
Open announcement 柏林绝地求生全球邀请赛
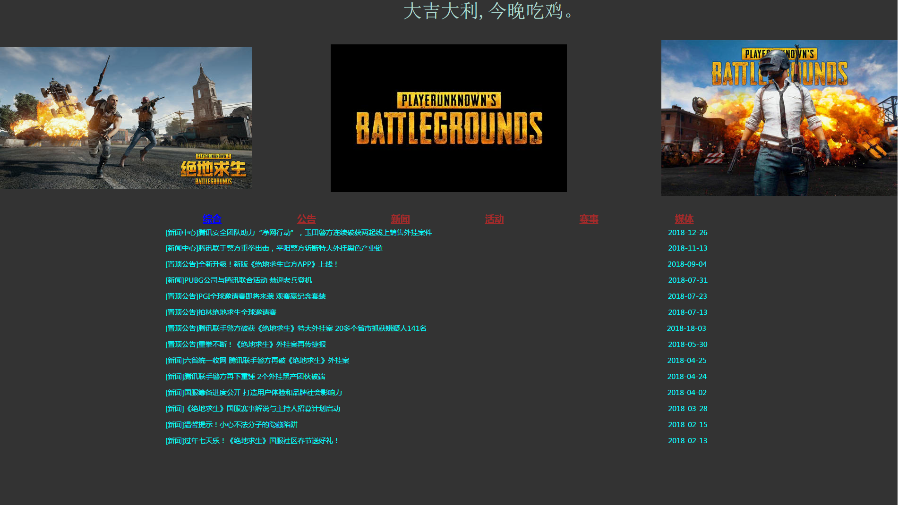(221, 312)
